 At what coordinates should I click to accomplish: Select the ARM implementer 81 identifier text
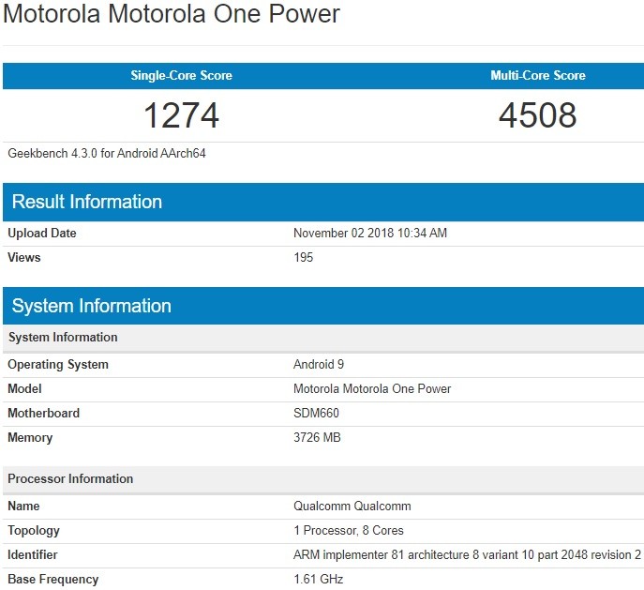pyautogui.click(x=467, y=554)
